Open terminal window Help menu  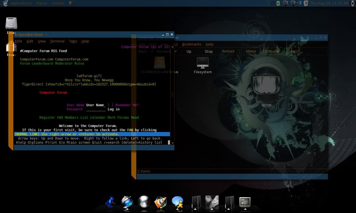pyautogui.click(x=85, y=41)
